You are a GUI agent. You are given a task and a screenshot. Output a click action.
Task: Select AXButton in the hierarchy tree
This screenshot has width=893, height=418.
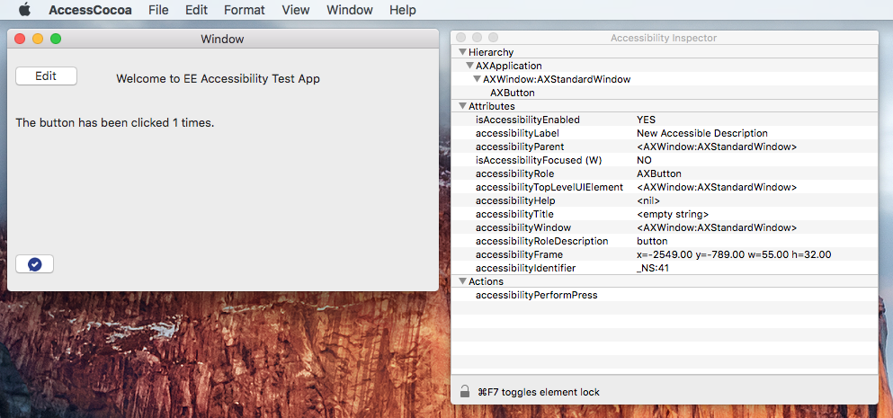[513, 93]
